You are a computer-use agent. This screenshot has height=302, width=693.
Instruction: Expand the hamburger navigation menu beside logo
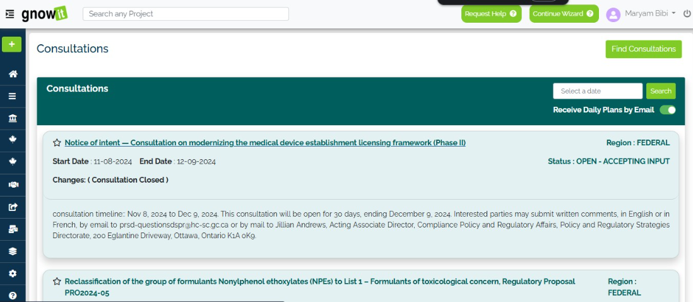coord(9,13)
